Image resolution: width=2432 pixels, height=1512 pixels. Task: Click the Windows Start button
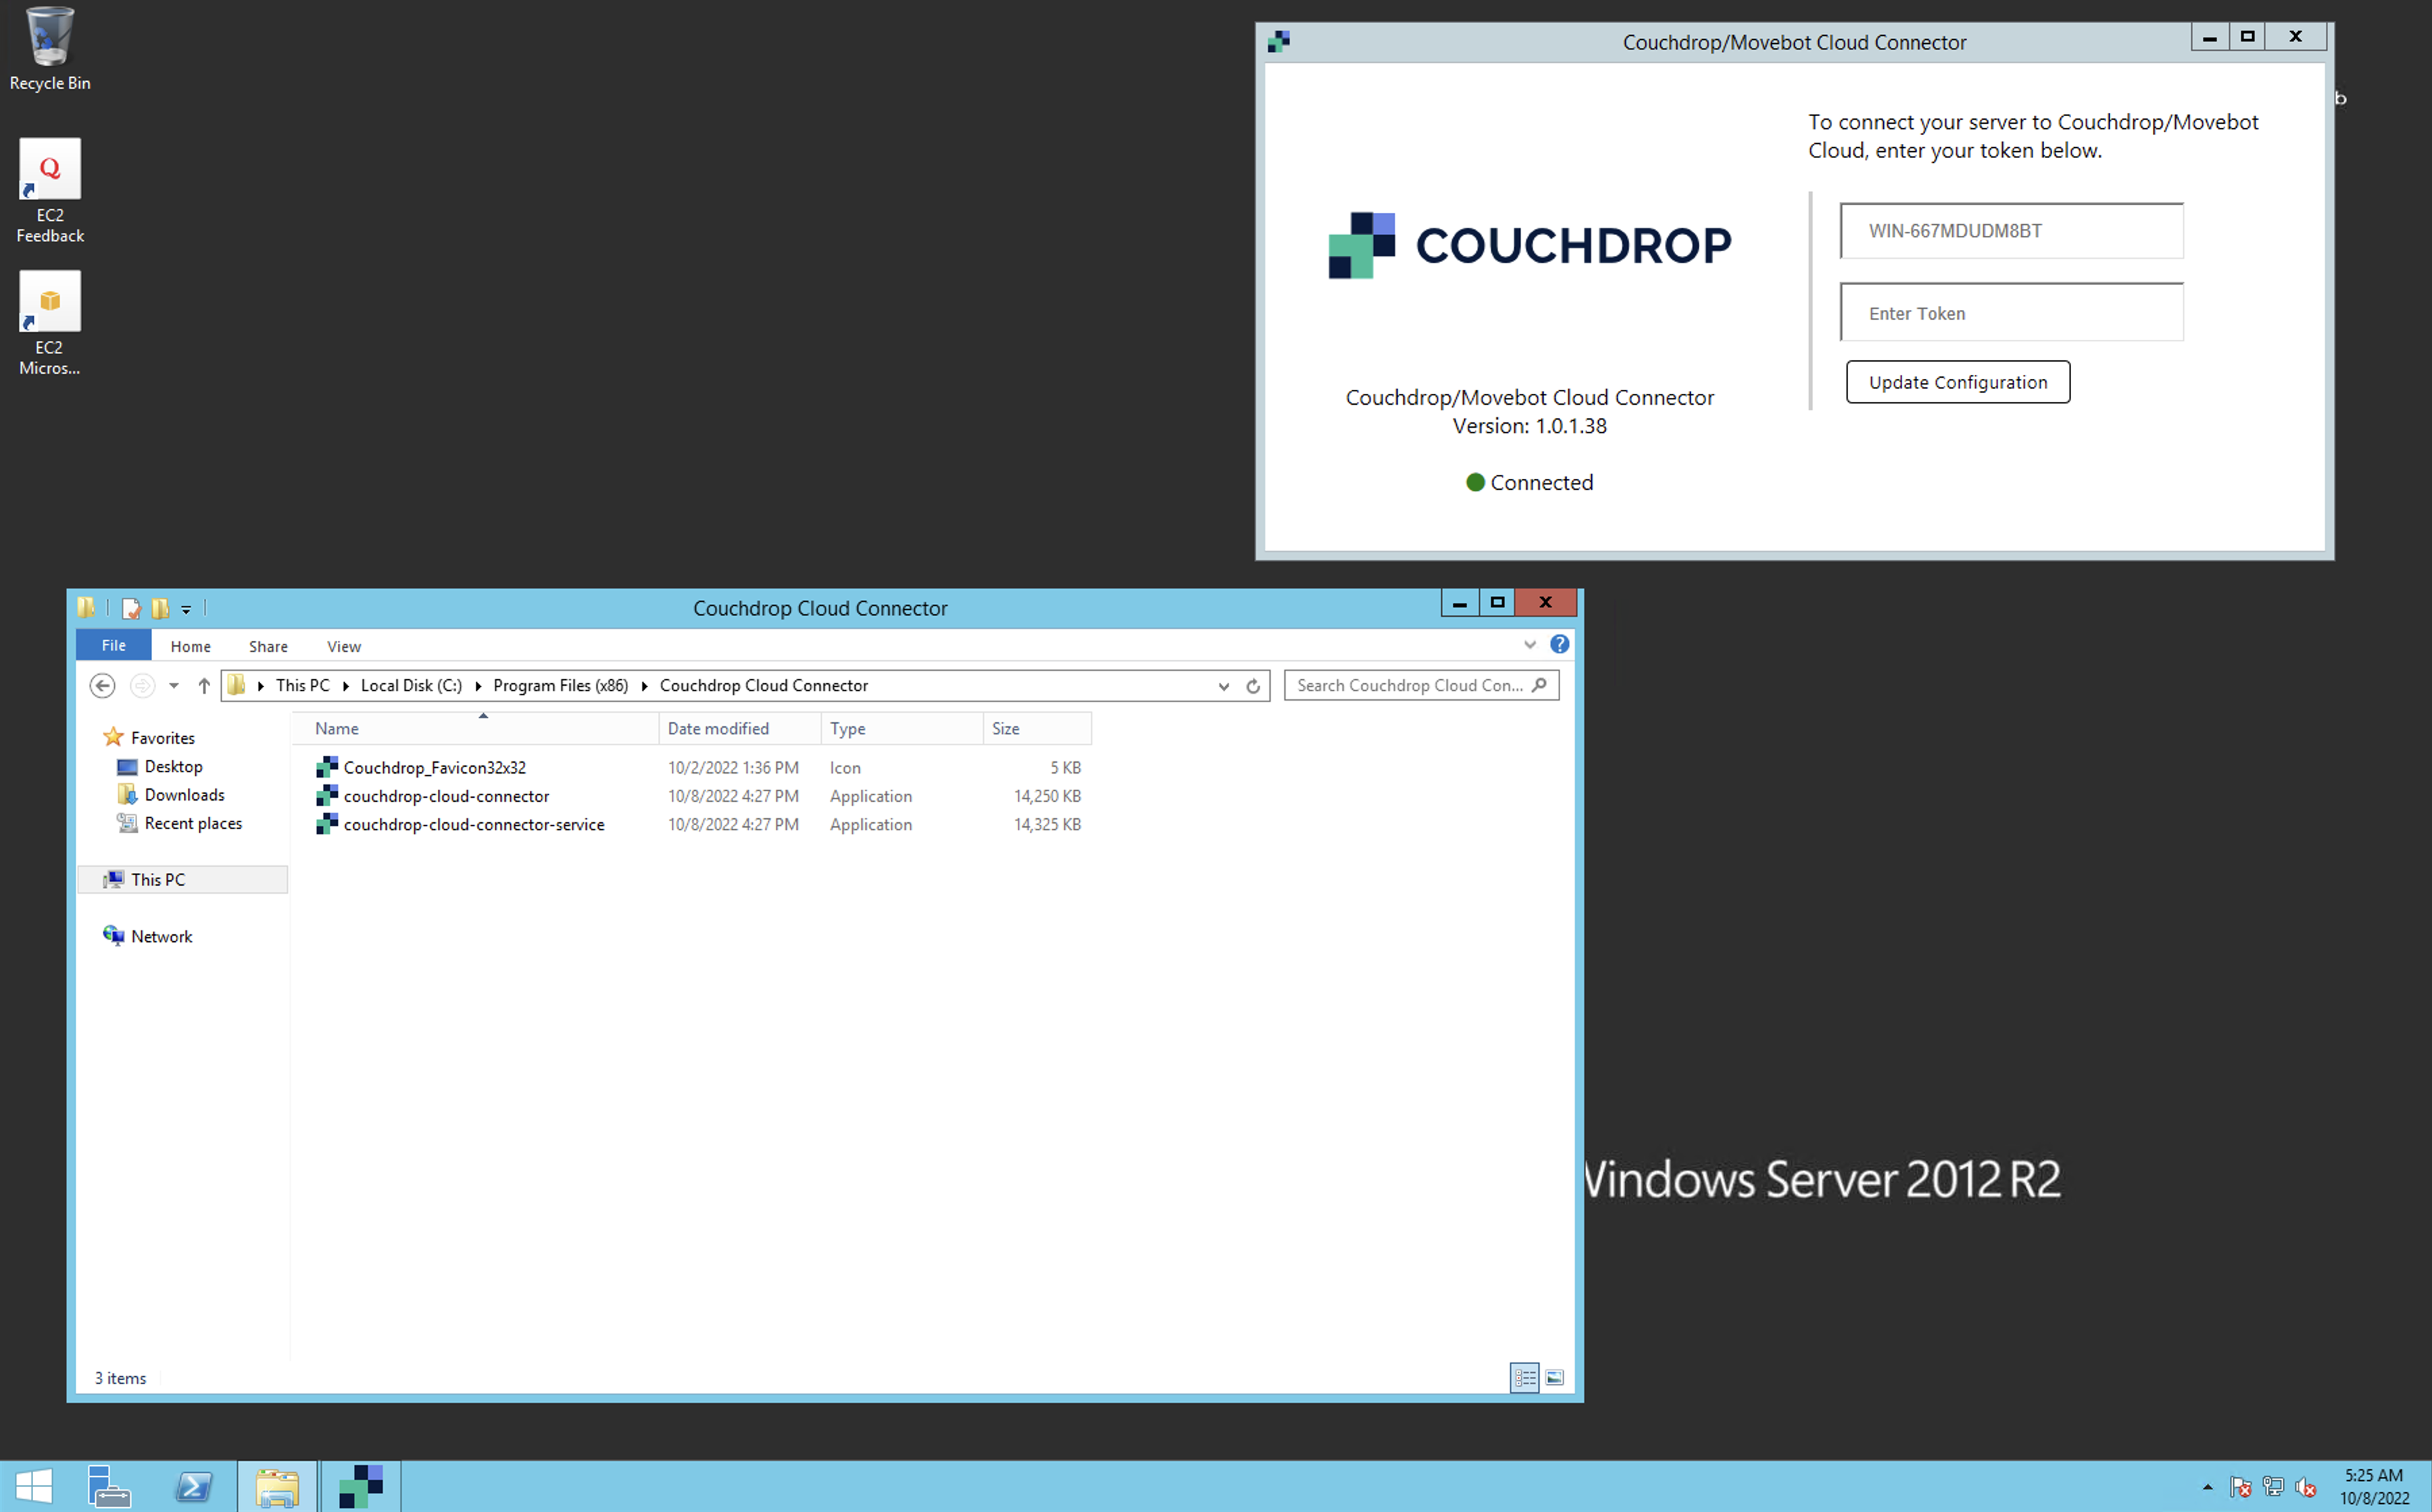tap(33, 1486)
